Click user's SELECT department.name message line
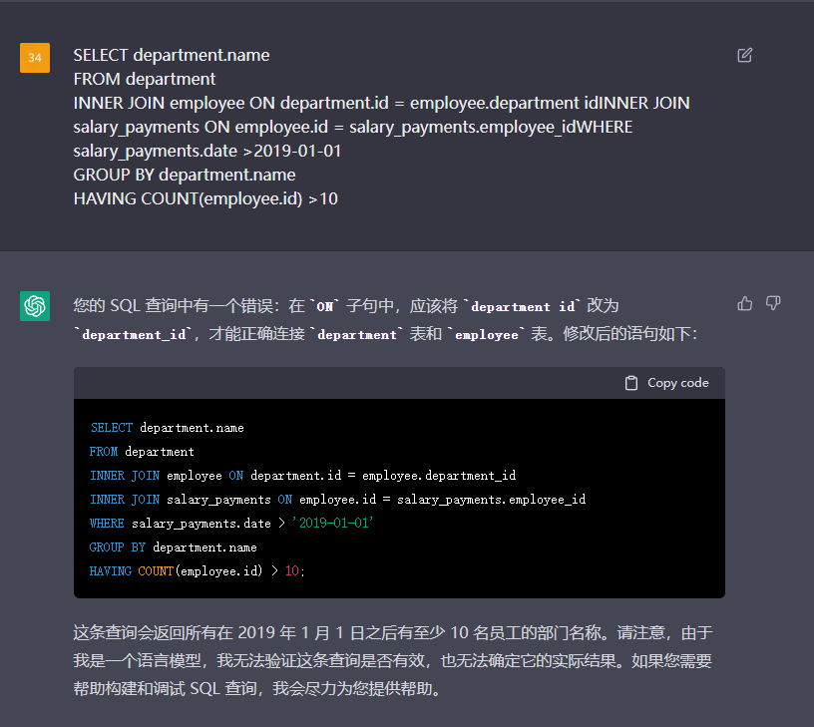 coord(172,55)
